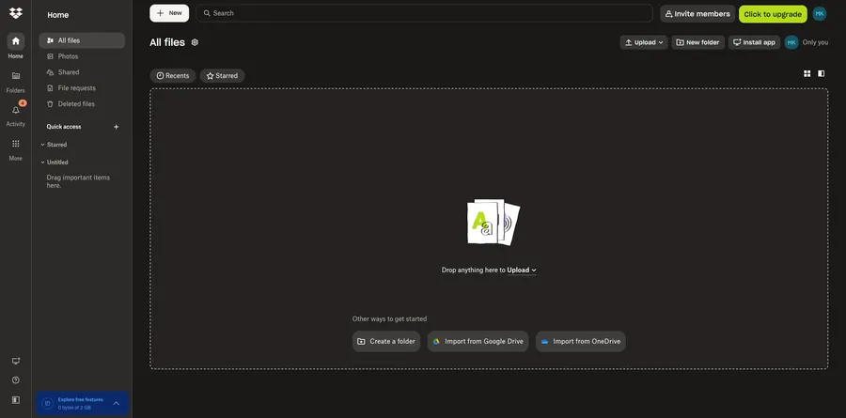Click the Dropbox logo icon

[x=15, y=13]
